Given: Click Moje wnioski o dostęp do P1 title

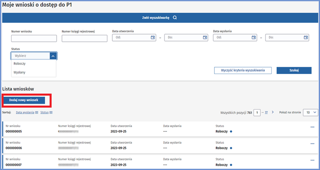Looking at the screenshot, I should point(37,5).
